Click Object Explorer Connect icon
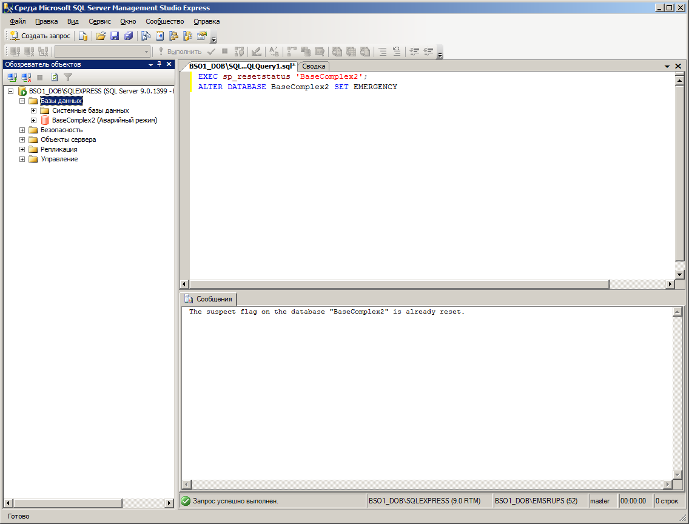Screen dimensions: 689x524 tap(12, 77)
